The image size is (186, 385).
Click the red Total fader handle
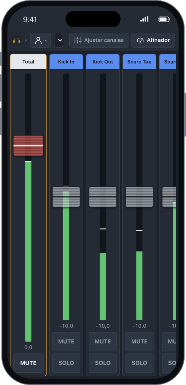[28, 145]
